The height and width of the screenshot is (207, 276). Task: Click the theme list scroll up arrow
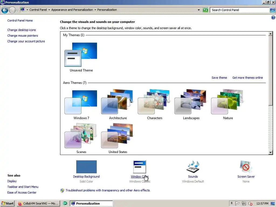(271, 34)
